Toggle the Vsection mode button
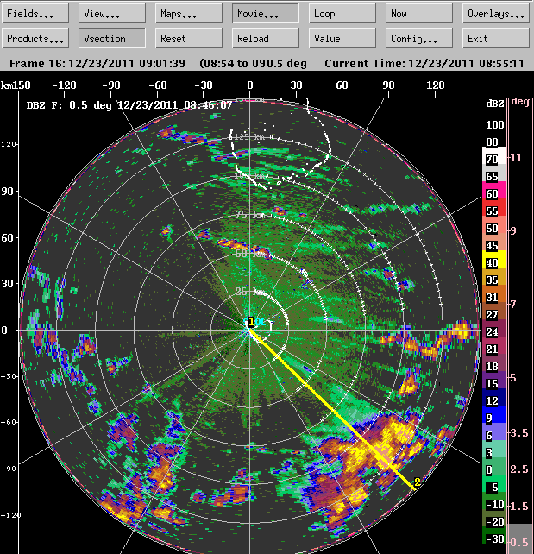The height and width of the screenshot is (554, 534). click(x=112, y=38)
